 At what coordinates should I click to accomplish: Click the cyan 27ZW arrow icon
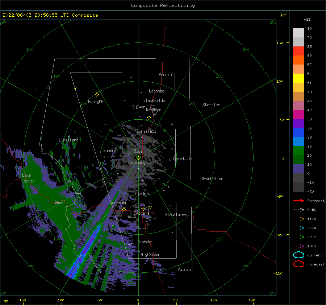pos(298,228)
